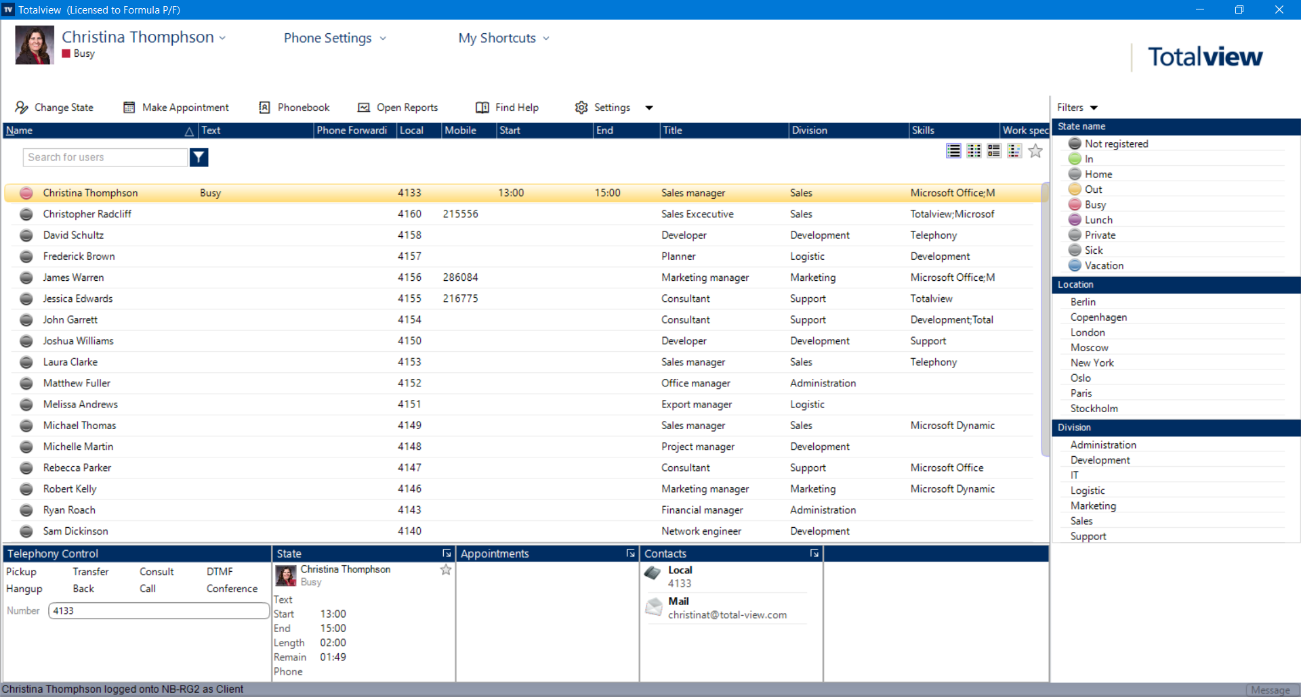Expand the toolbar overflow arrow after Settings
The height and width of the screenshot is (697, 1301).
[x=649, y=108]
